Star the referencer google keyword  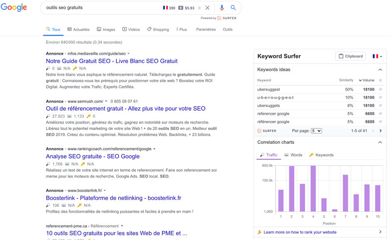[x=380, y=114]
